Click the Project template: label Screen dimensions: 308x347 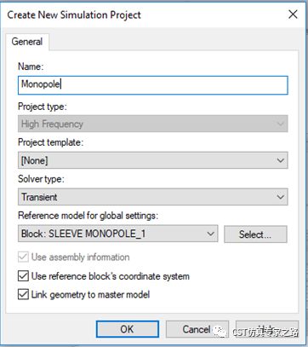point(51,142)
